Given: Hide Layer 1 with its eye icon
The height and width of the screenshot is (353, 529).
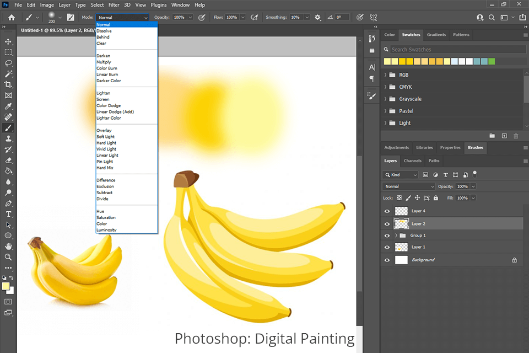Looking at the screenshot, I should pyautogui.click(x=387, y=247).
